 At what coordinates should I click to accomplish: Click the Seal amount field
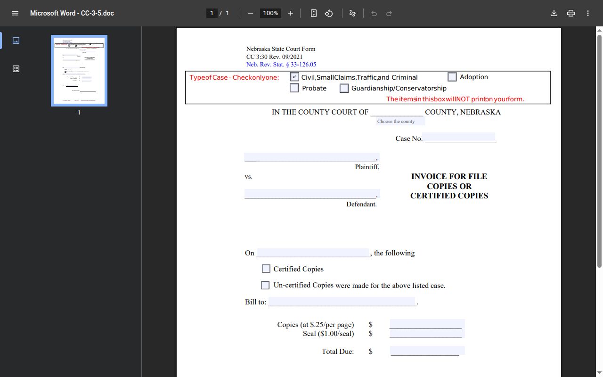pyautogui.click(x=427, y=333)
